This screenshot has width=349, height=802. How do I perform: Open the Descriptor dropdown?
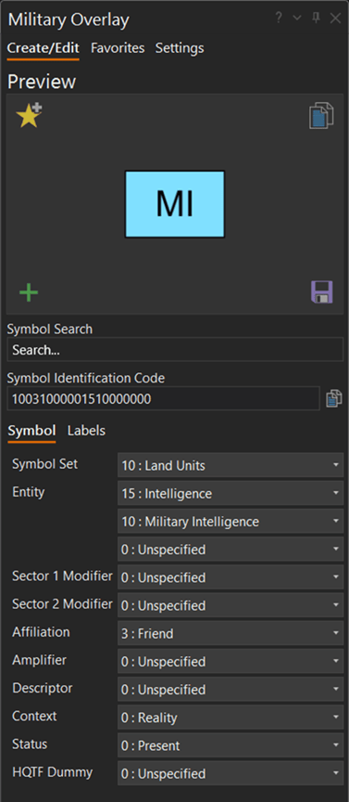(x=231, y=690)
